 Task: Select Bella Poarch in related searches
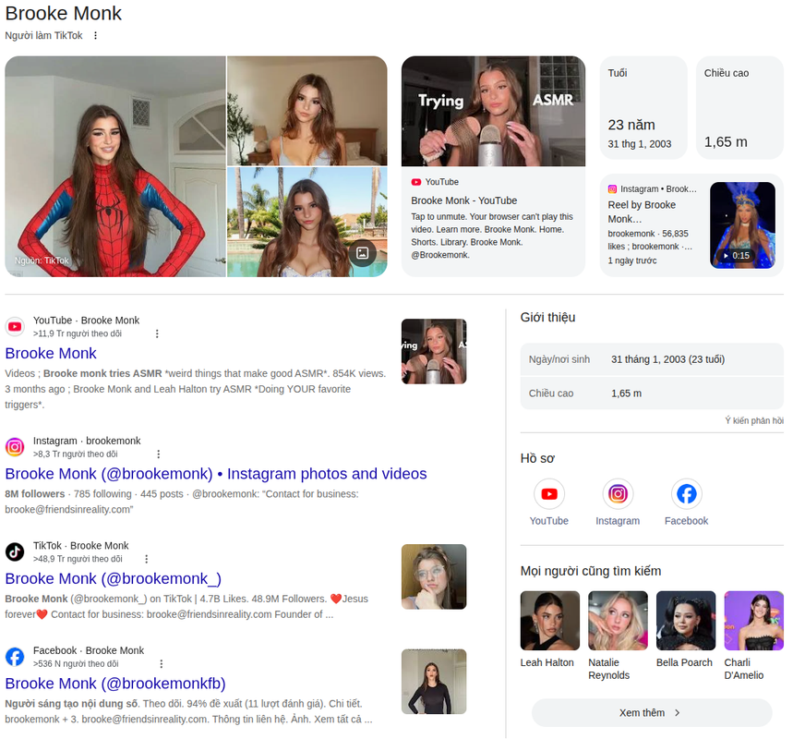pyautogui.click(x=685, y=629)
